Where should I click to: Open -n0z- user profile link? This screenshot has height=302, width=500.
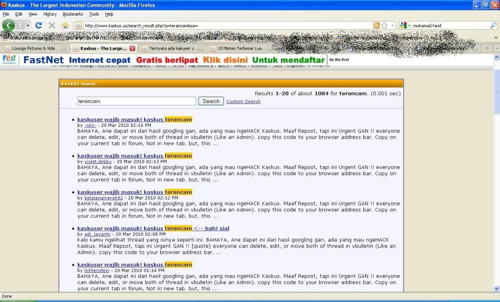90,125
